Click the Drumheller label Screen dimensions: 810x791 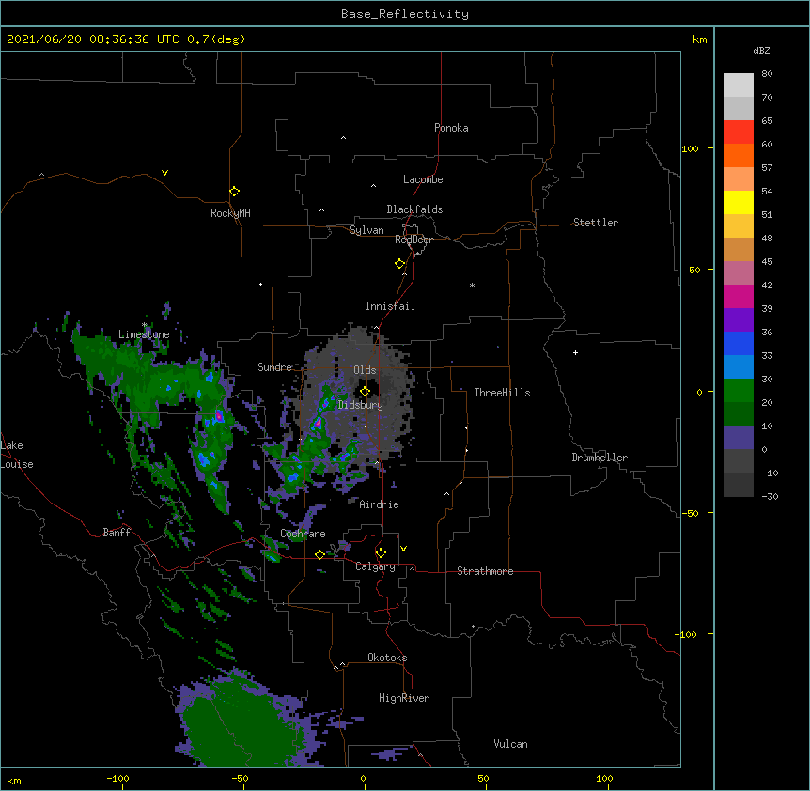[x=600, y=458]
